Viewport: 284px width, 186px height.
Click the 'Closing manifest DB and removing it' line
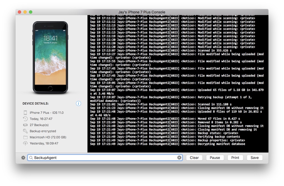(x=173, y=130)
